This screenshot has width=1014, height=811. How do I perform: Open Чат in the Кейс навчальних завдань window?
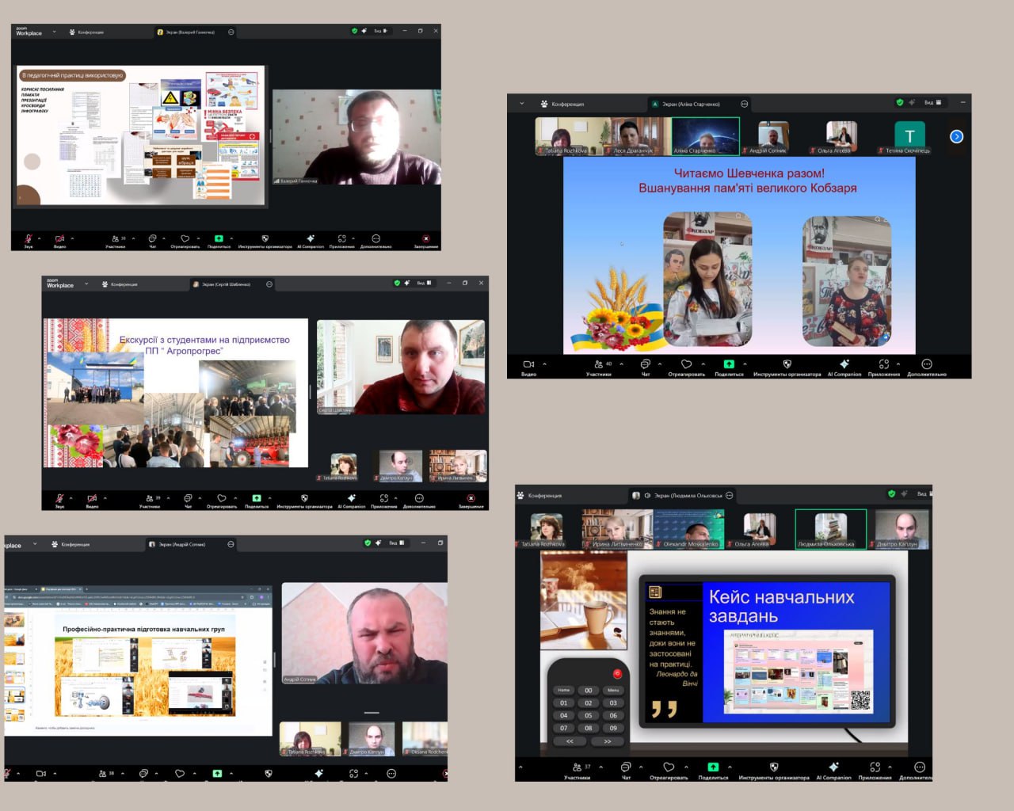[626, 768]
